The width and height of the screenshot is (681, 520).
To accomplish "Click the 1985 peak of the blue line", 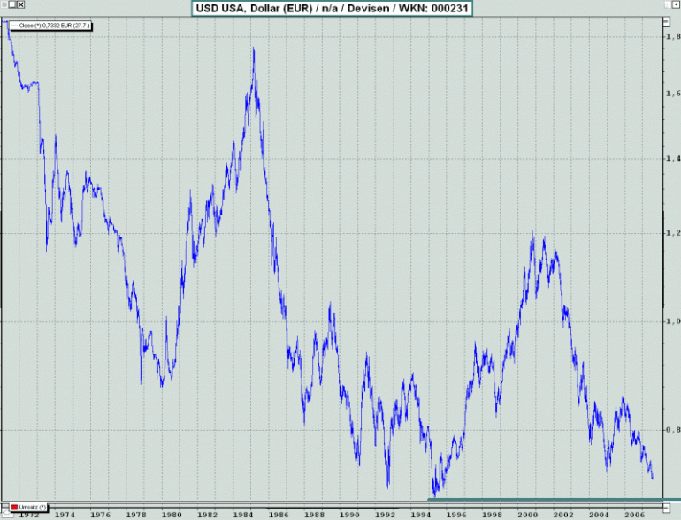I will [x=254, y=49].
